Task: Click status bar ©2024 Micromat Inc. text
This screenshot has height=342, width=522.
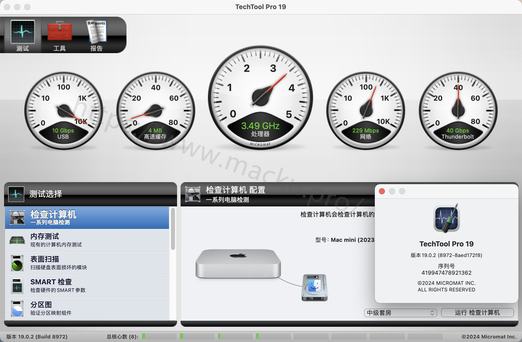Action: [489, 337]
